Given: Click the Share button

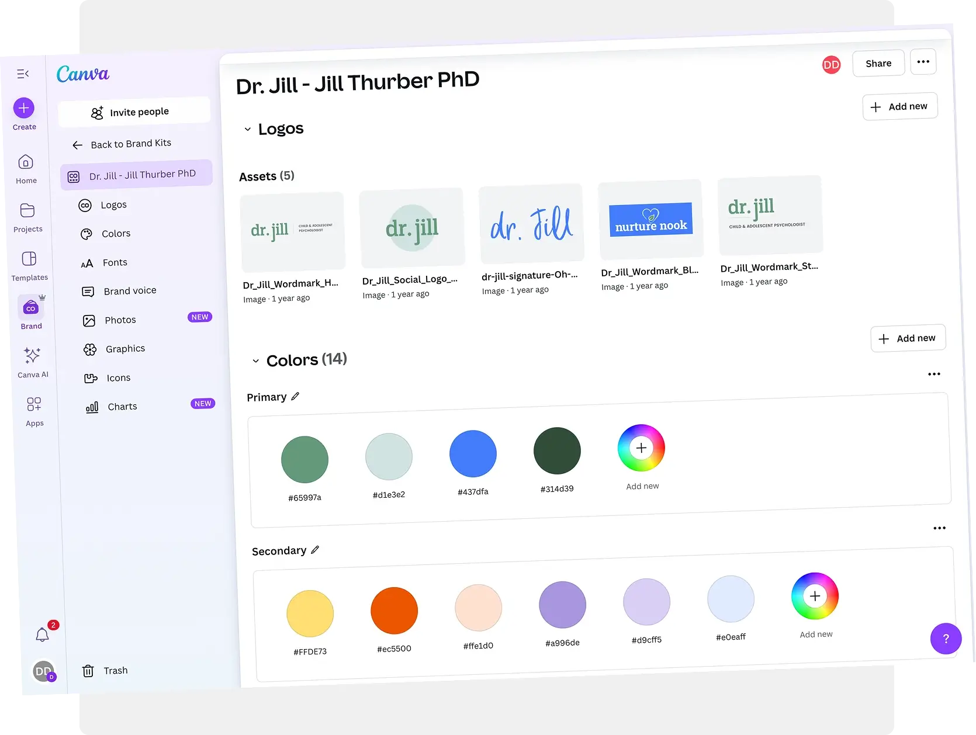Looking at the screenshot, I should point(878,63).
